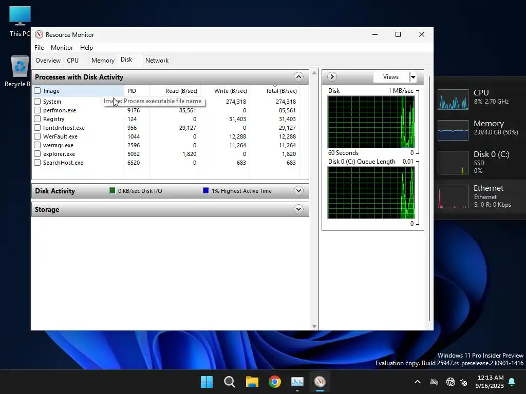Check the System process checkbox

(37, 101)
